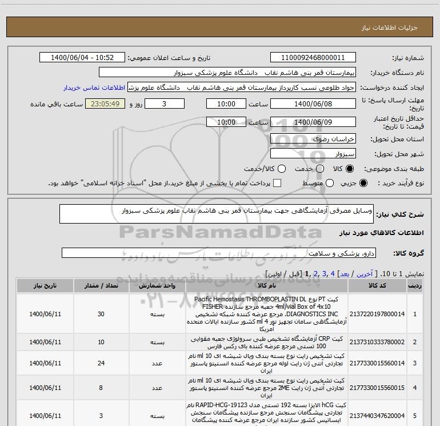Viewport: 440px width, 426px height.
Task: Click the buyer organization name field
Action: (x=227, y=72)
